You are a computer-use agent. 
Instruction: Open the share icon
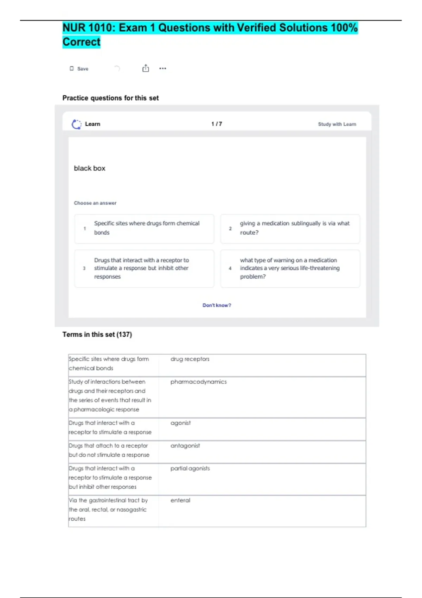click(x=146, y=68)
